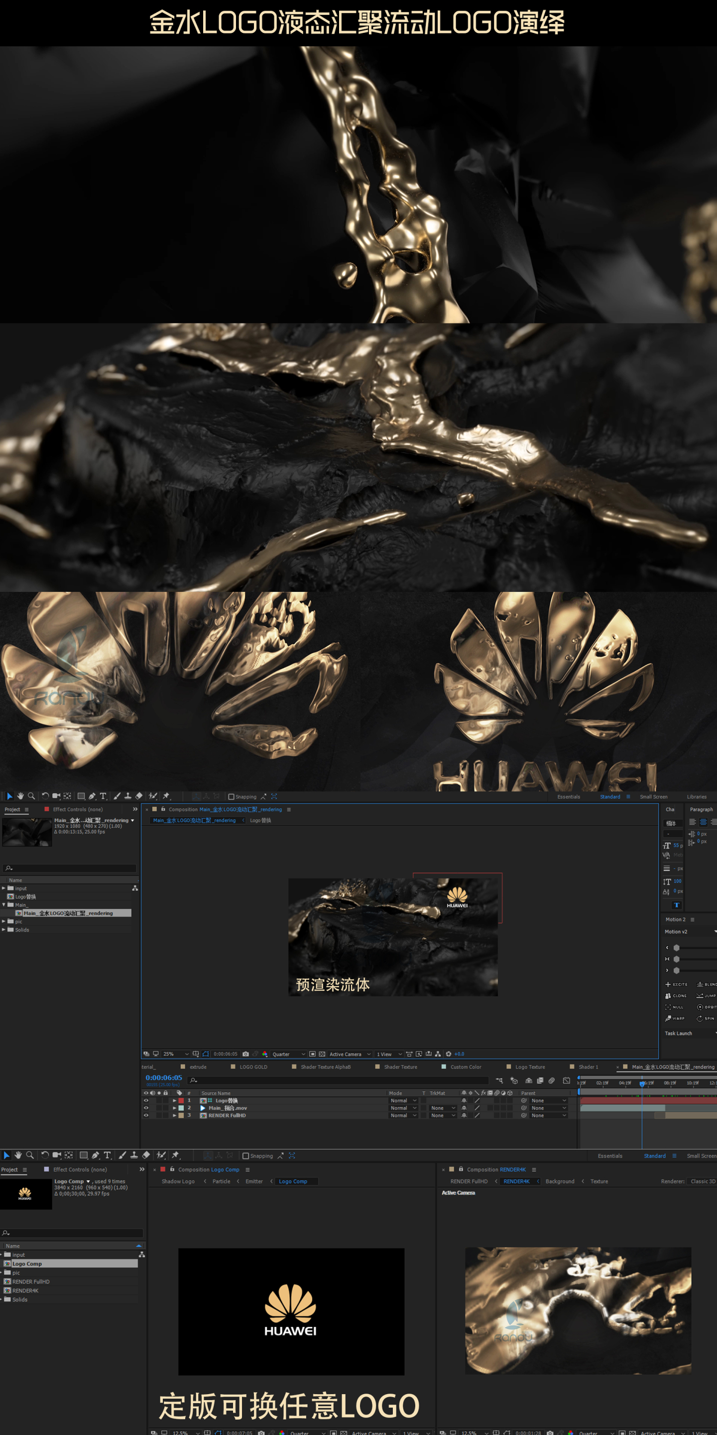Switch to the Custom Color timeline tab
This screenshot has height=1435, width=717.
tap(466, 1067)
